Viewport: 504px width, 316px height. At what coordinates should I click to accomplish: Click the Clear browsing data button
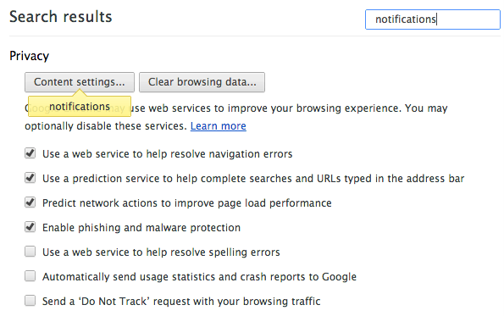[x=202, y=82]
